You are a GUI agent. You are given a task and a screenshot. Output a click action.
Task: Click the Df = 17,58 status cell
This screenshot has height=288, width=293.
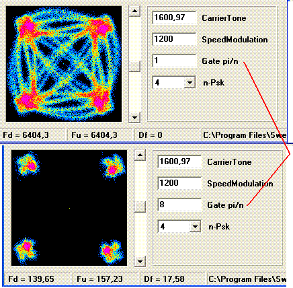171,279
